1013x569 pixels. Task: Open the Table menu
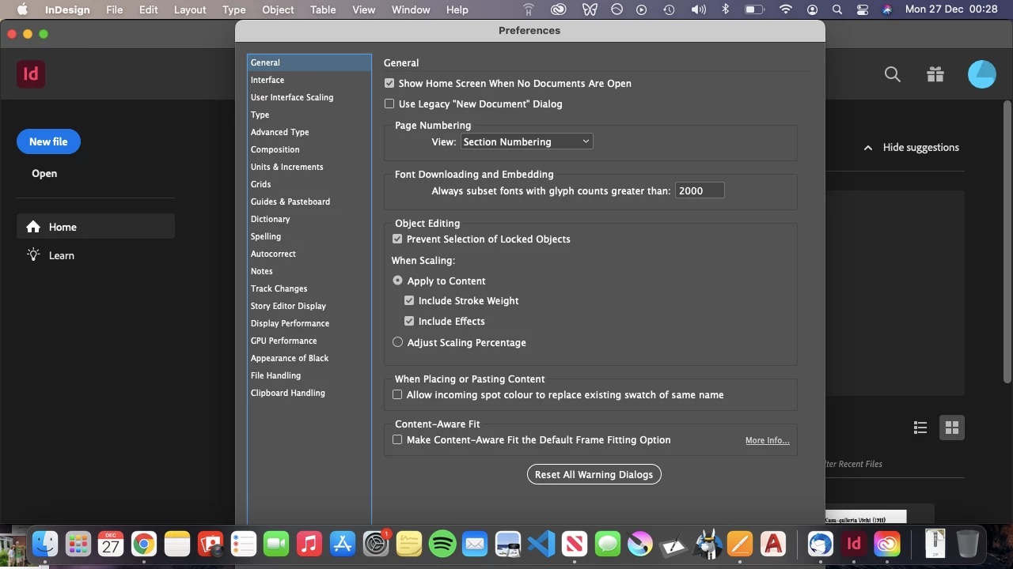point(323,9)
